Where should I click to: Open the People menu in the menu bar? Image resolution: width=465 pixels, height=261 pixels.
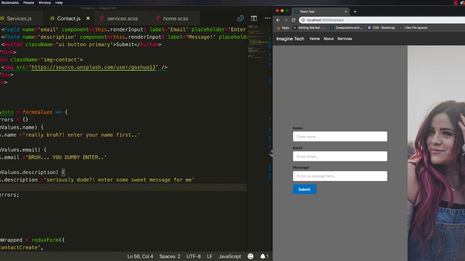coord(29,3)
